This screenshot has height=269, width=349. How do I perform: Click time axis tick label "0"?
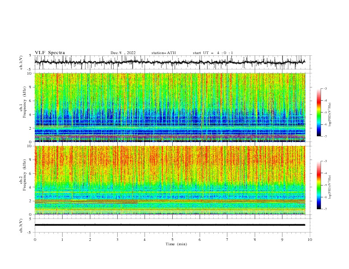pos(35,240)
